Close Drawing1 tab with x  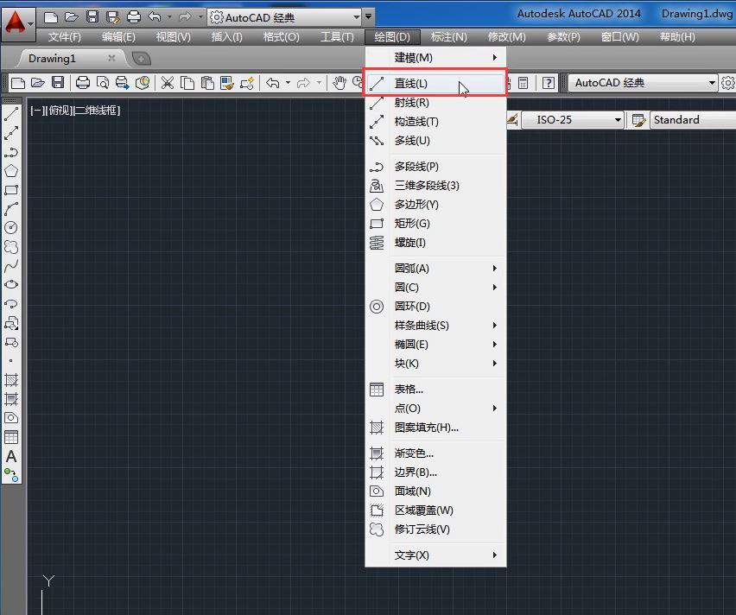[x=111, y=58]
